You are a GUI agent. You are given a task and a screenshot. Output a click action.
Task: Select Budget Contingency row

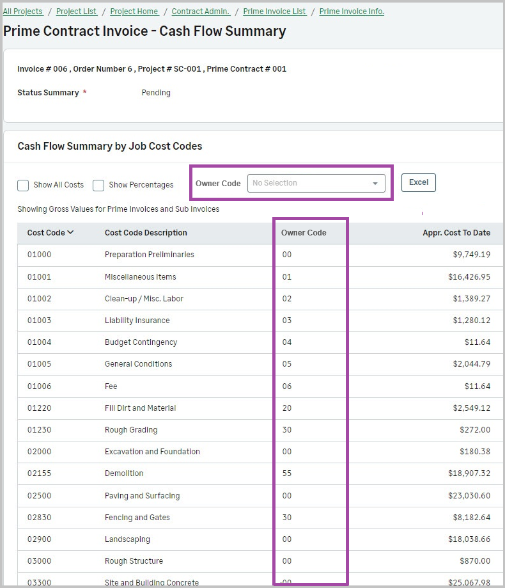[141, 342]
